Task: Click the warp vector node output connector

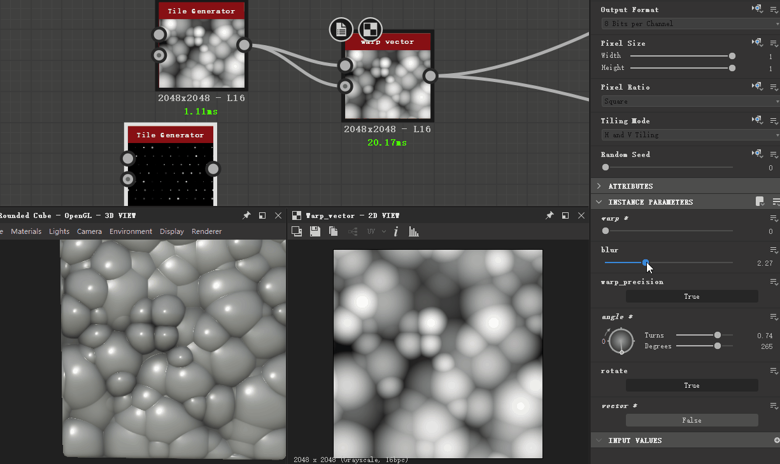Action: click(x=430, y=76)
